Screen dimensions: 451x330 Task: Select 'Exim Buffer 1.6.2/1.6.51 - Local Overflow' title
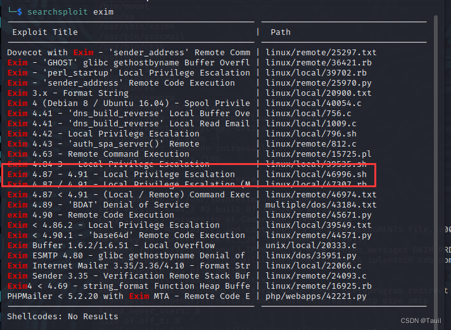tap(111, 245)
